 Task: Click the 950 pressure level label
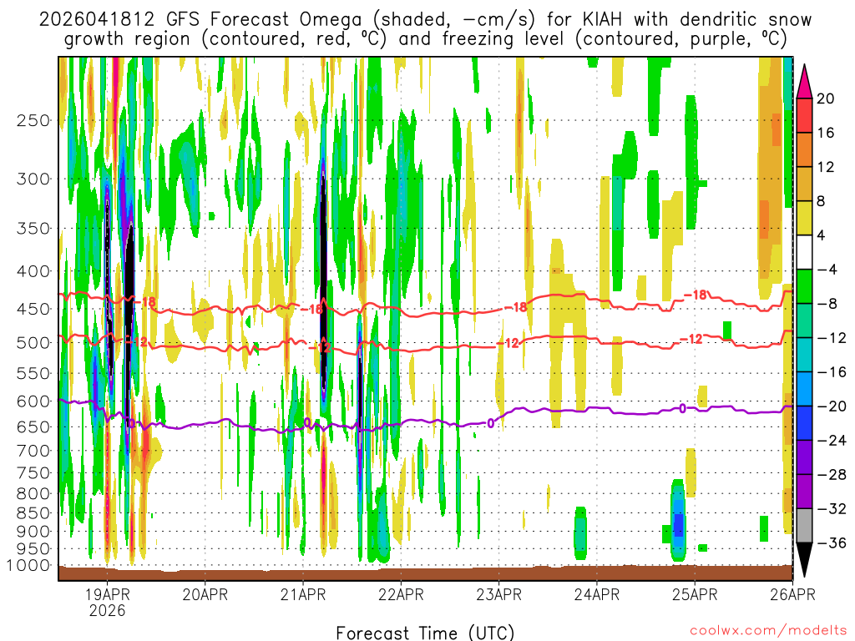point(33,549)
